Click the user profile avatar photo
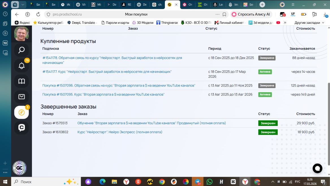Viewport: 330px width, 186px height. (21, 34)
